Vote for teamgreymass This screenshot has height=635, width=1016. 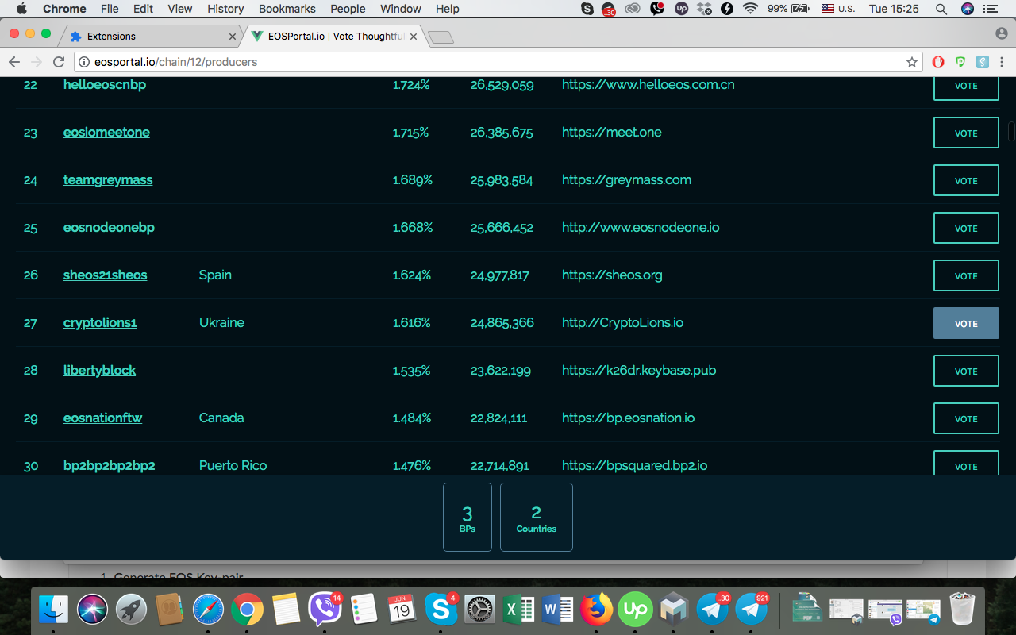click(966, 181)
